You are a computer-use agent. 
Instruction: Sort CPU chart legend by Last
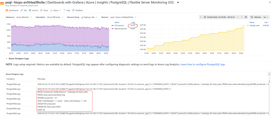(133, 22)
